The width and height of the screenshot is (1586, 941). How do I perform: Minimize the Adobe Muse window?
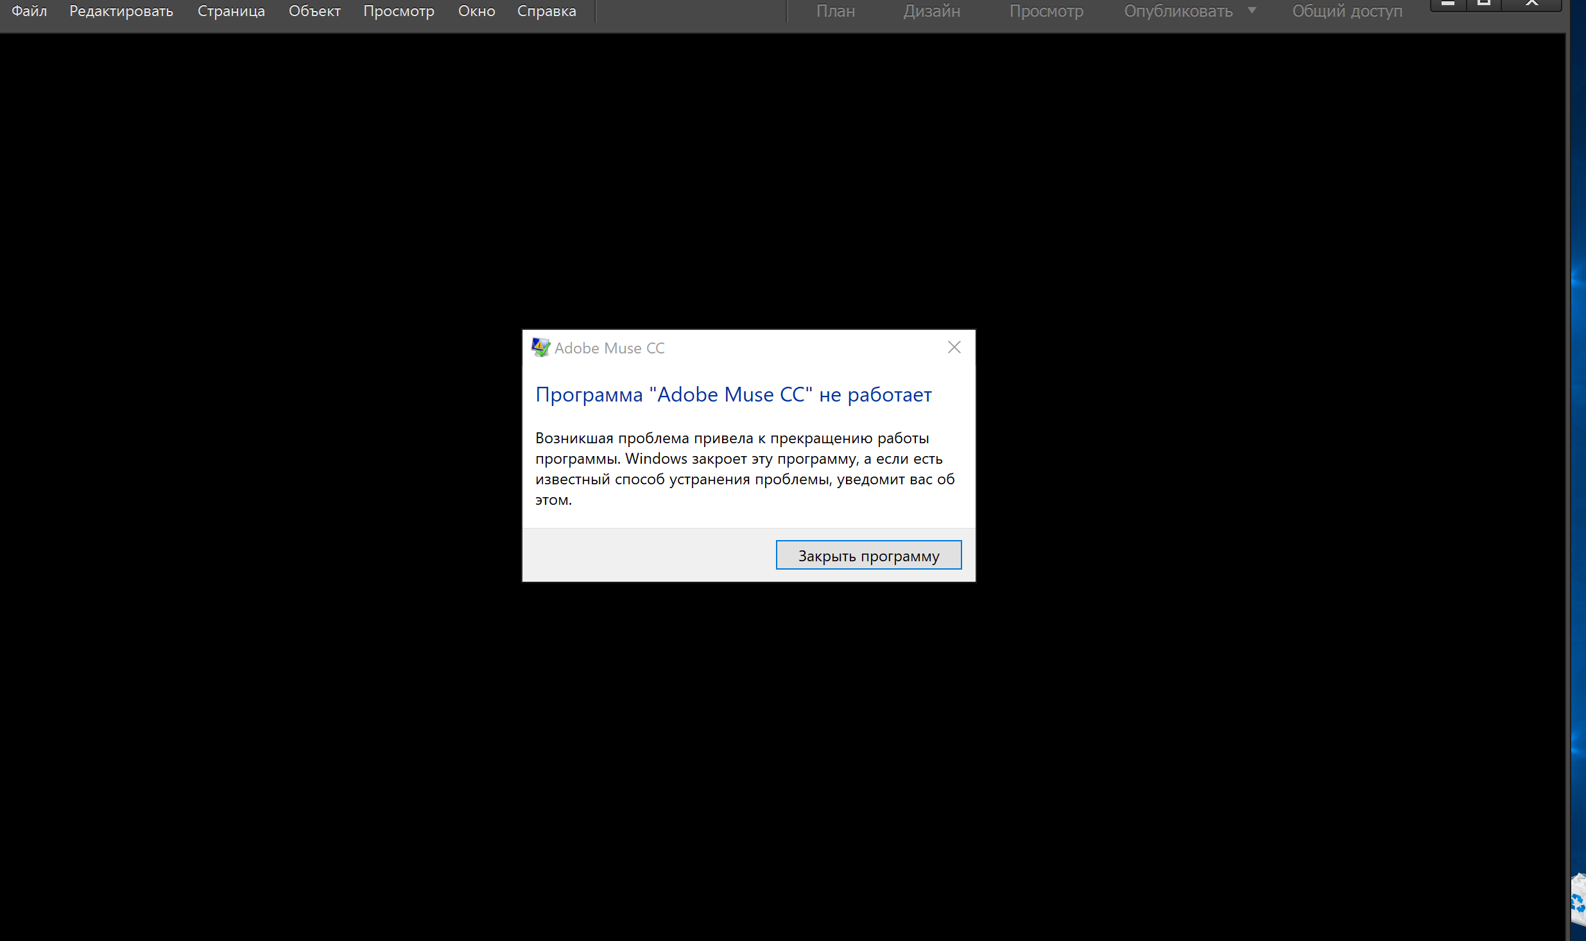[x=1448, y=5]
